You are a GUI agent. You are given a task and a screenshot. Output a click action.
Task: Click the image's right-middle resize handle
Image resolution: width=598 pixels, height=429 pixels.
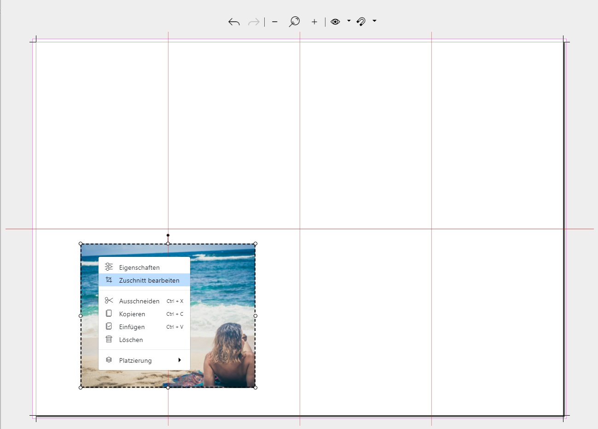pos(255,316)
